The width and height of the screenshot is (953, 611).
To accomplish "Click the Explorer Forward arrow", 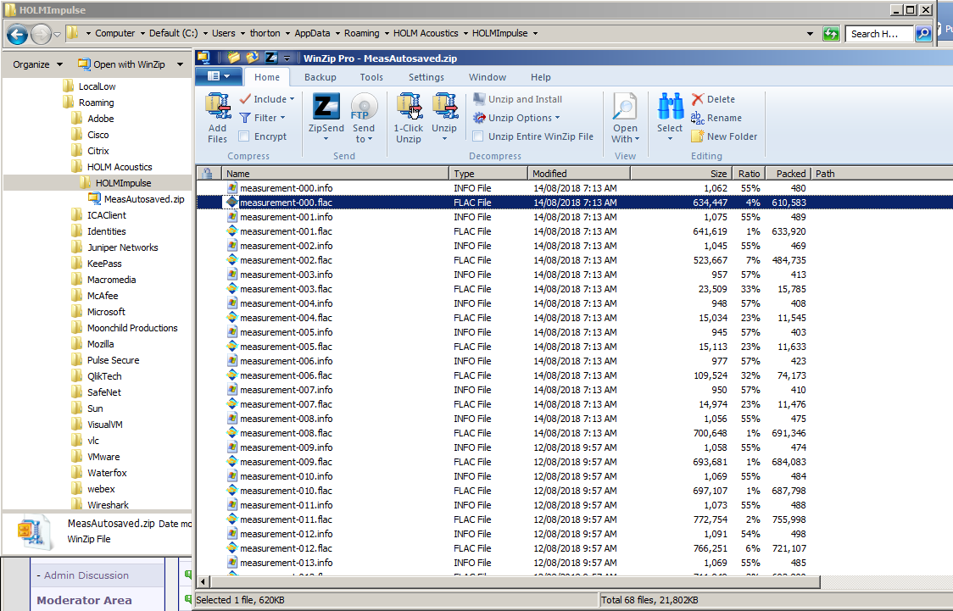I will pyautogui.click(x=41, y=35).
